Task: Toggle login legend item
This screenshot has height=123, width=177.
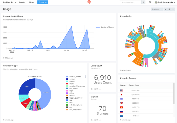Action: click(70, 91)
